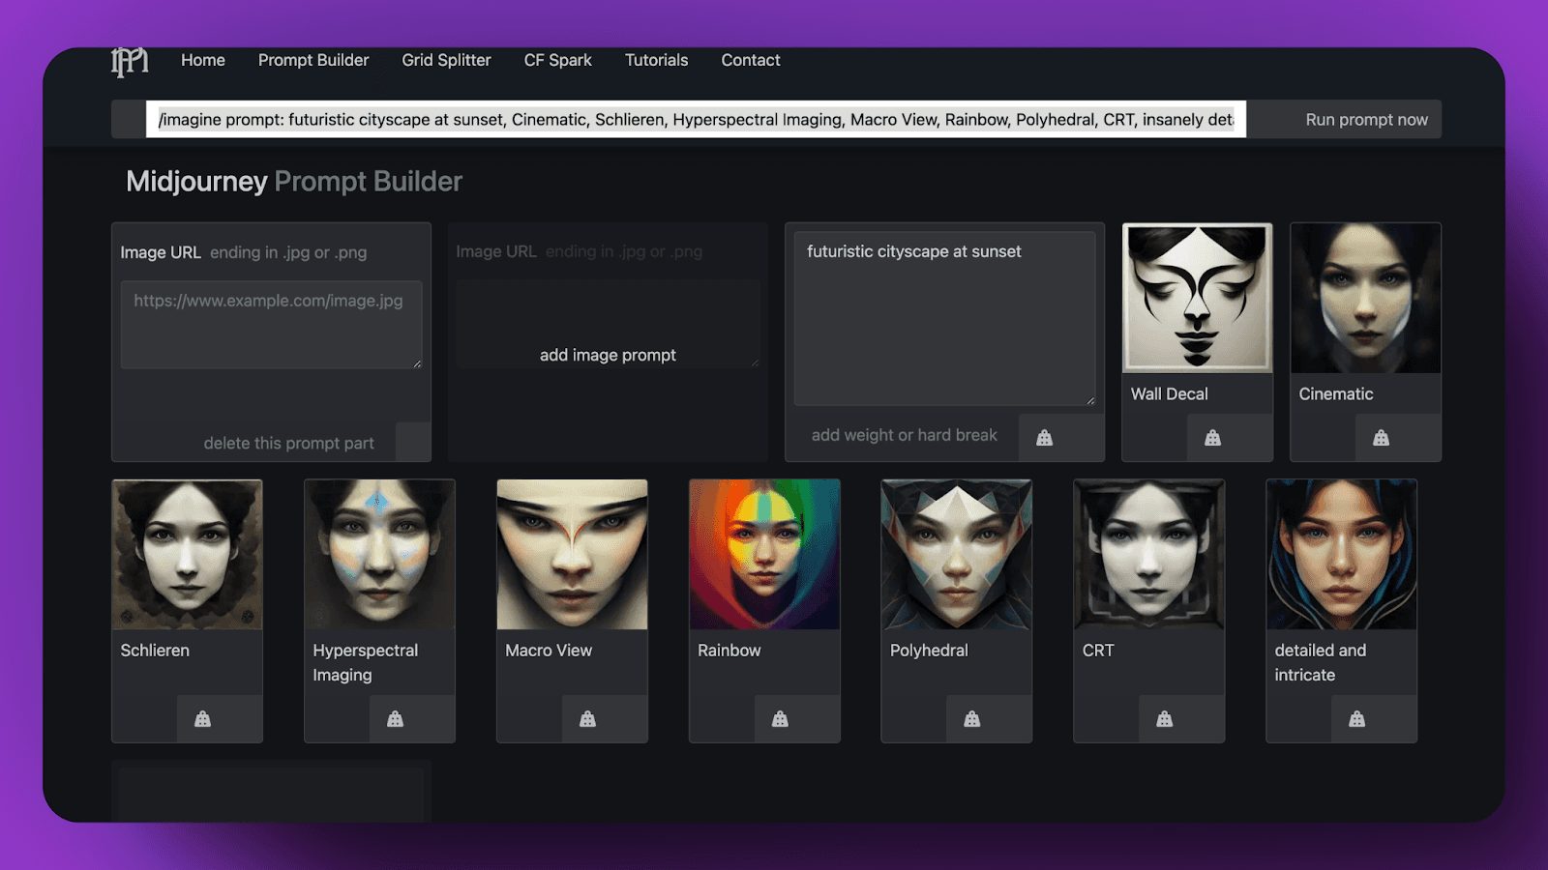This screenshot has height=870, width=1548.
Task: Select the Macro View thumbnail image
Action: (572, 555)
